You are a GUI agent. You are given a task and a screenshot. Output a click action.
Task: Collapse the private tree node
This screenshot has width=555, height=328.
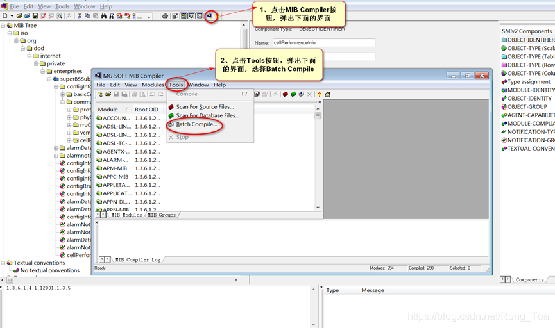(x=36, y=63)
